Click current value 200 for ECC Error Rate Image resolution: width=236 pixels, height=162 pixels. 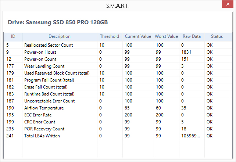[x=128, y=115]
